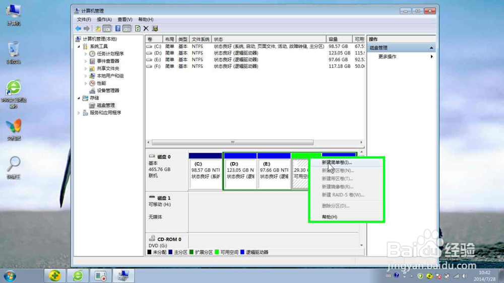Click the bright green 可用空间 legend swatch
This screenshot has height=283, width=504.
coord(217,252)
